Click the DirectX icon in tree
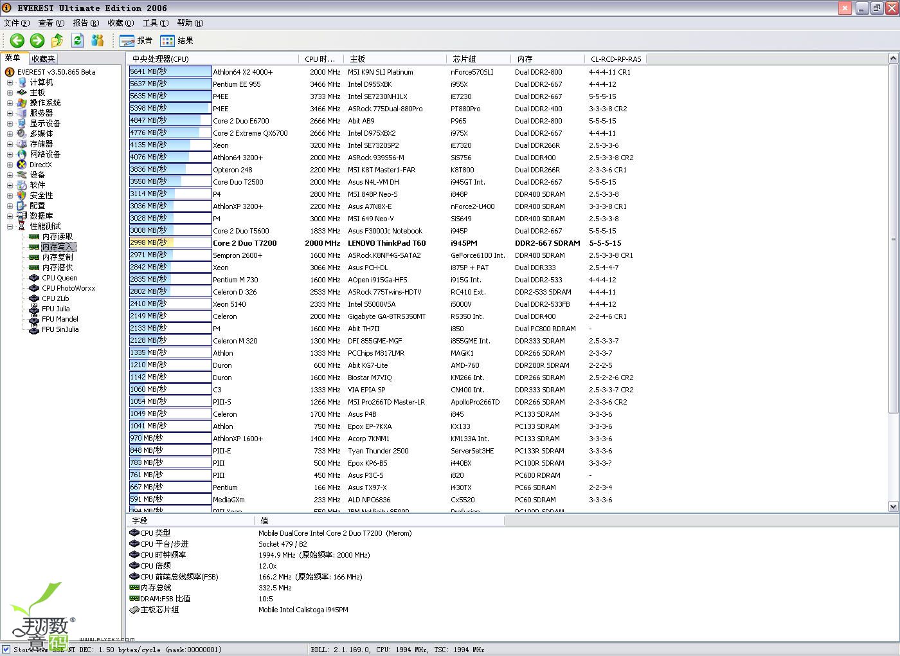Screen dimensions: 900x656 (22, 165)
